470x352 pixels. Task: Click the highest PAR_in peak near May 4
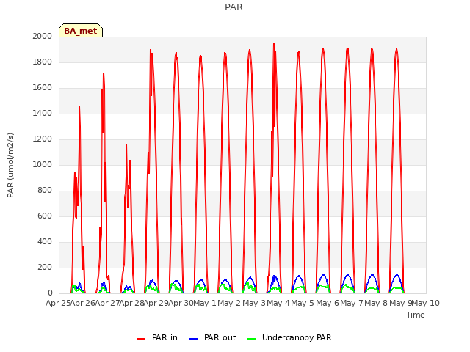pyautogui.click(x=274, y=44)
